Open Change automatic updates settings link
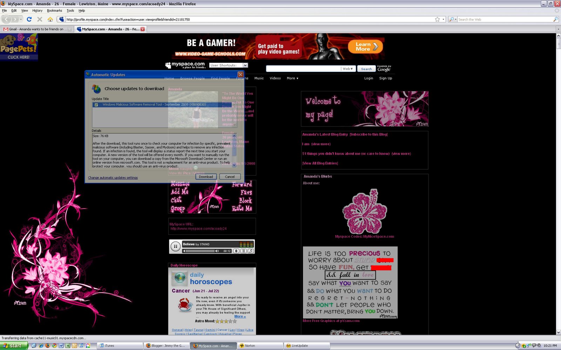The height and width of the screenshot is (350, 561). pyautogui.click(x=113, y=178)
